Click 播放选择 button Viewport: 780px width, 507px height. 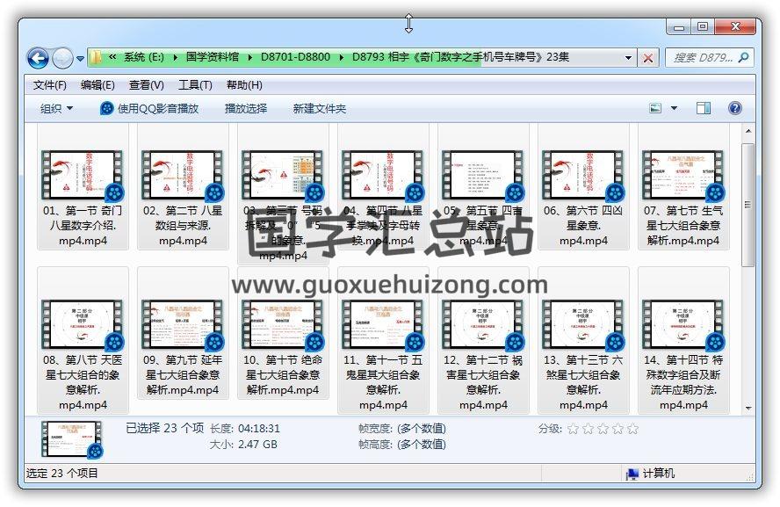[x=246, y=108]
